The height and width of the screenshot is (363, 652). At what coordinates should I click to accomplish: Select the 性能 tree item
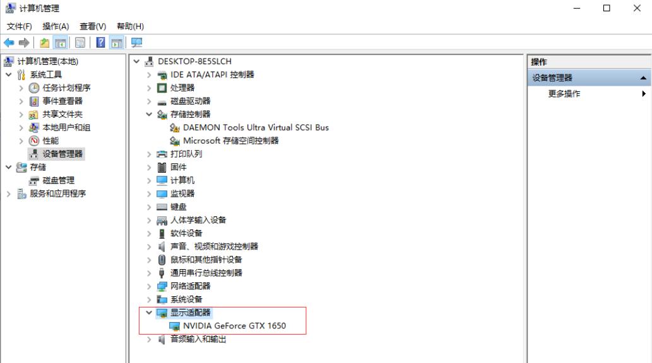point(50,141)
